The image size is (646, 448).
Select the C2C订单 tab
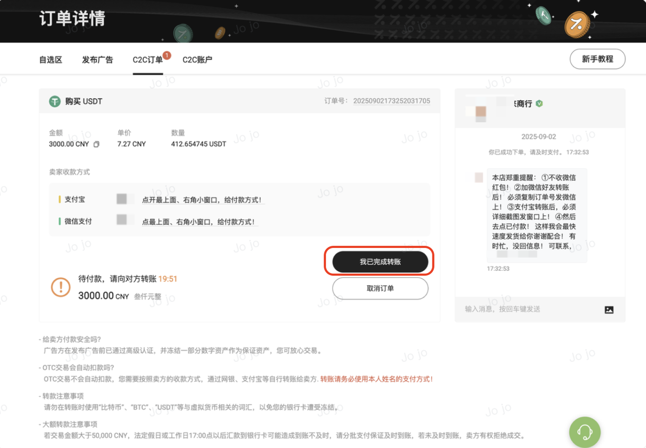(x=147, y=60)
